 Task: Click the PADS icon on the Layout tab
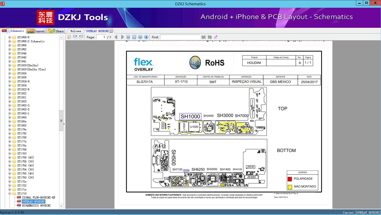point(31,31)
